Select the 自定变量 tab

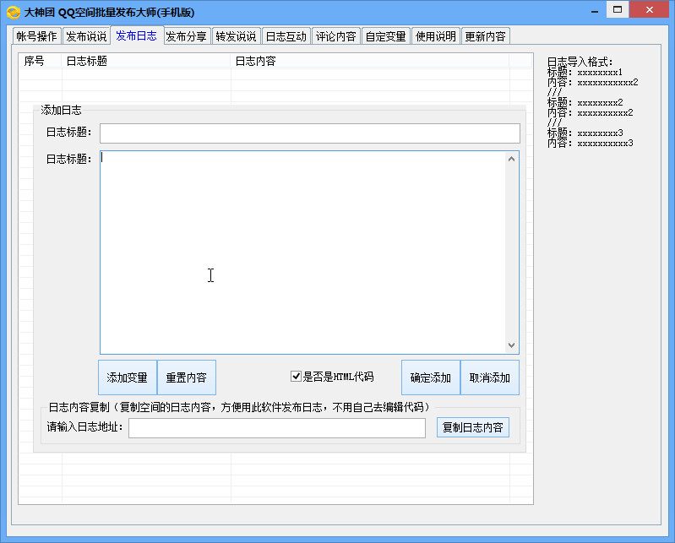(386, 36)
